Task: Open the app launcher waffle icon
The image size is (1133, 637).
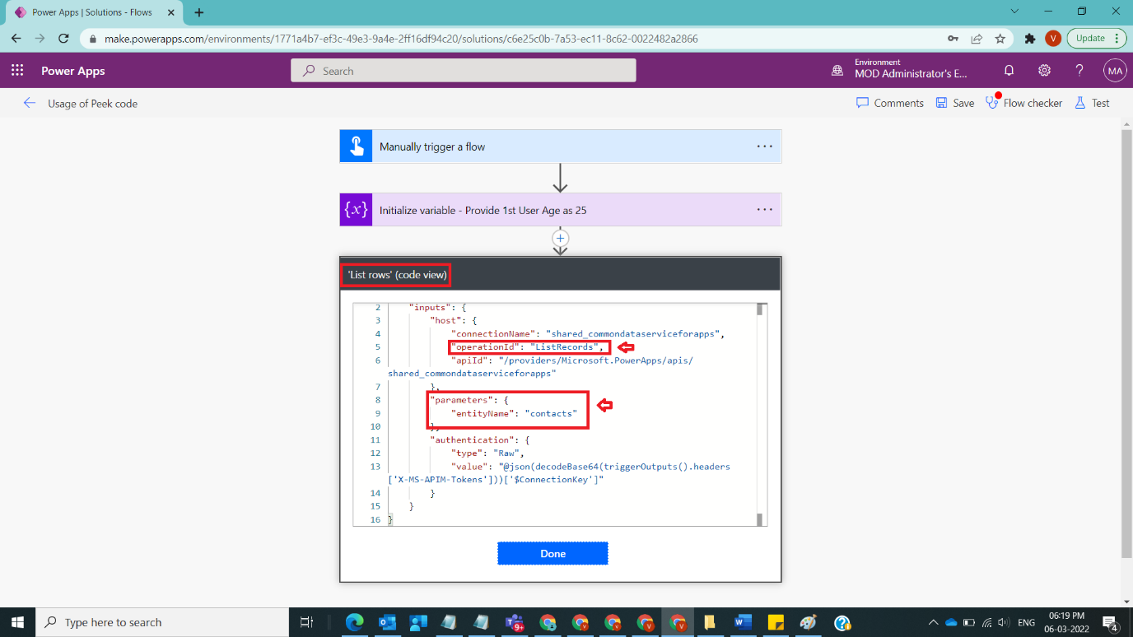Action: pyautogui.click(x=17, y=71)
